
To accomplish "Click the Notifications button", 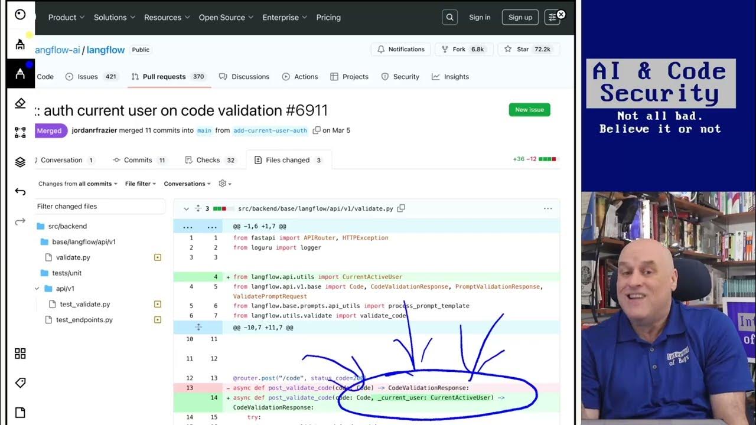I will [400, 50].
